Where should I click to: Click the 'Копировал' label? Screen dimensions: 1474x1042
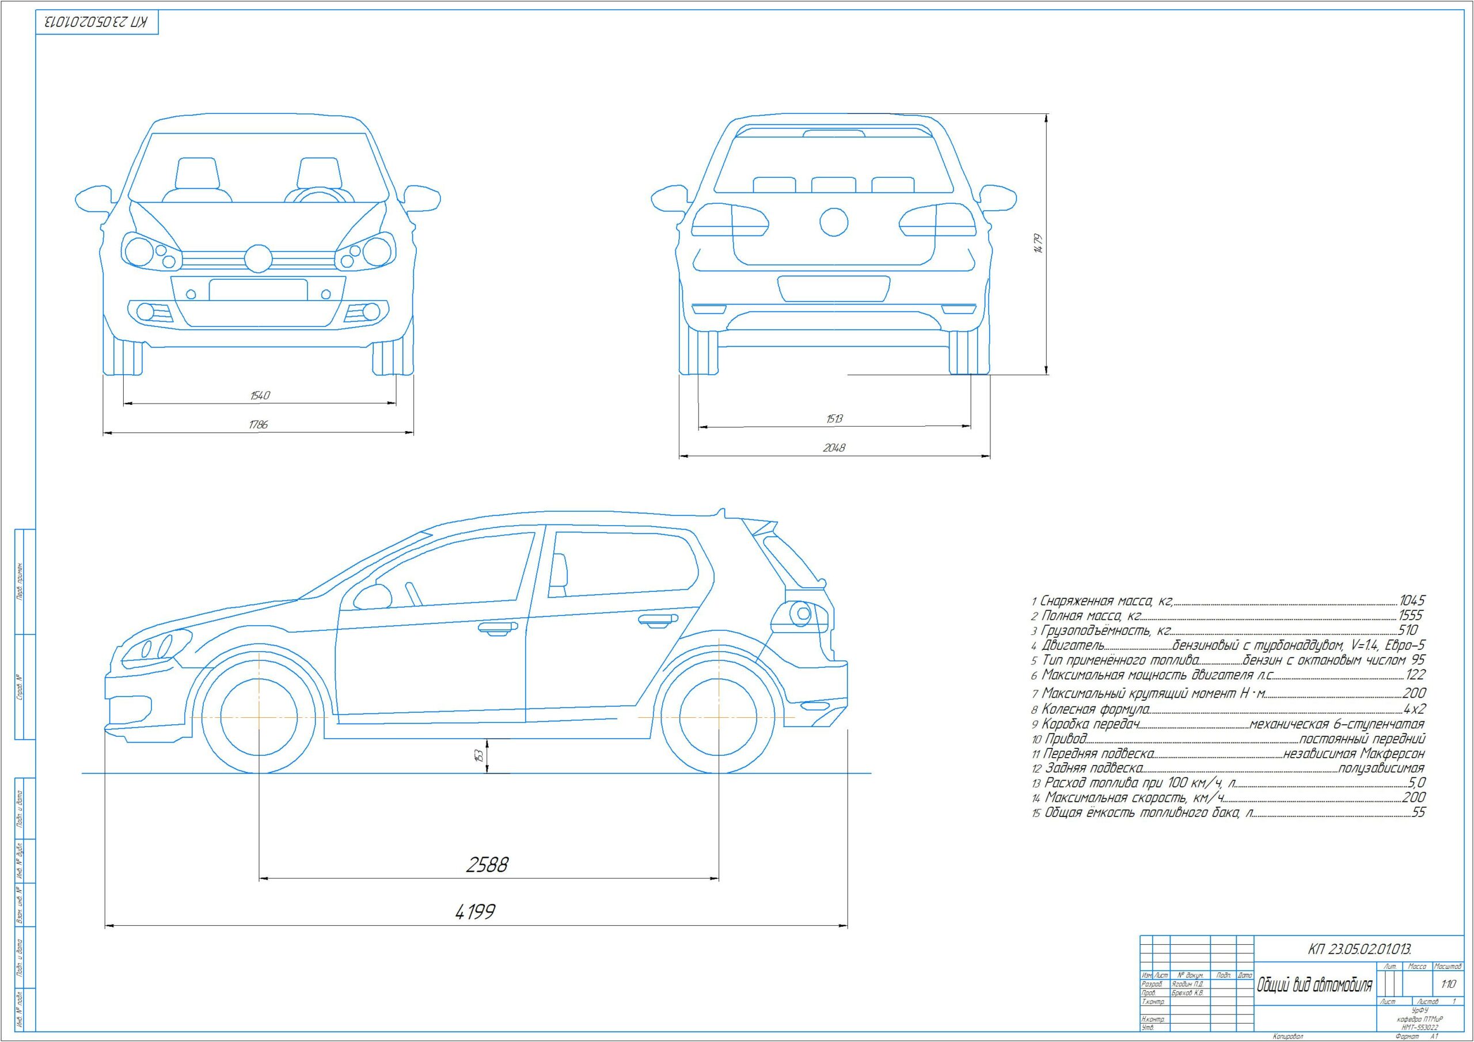tap(1288, 1036)
